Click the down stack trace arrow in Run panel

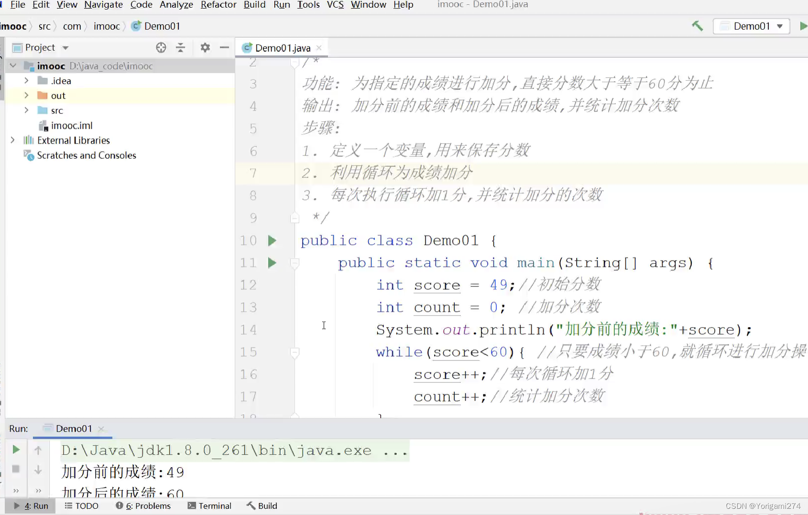pos(38,470)
